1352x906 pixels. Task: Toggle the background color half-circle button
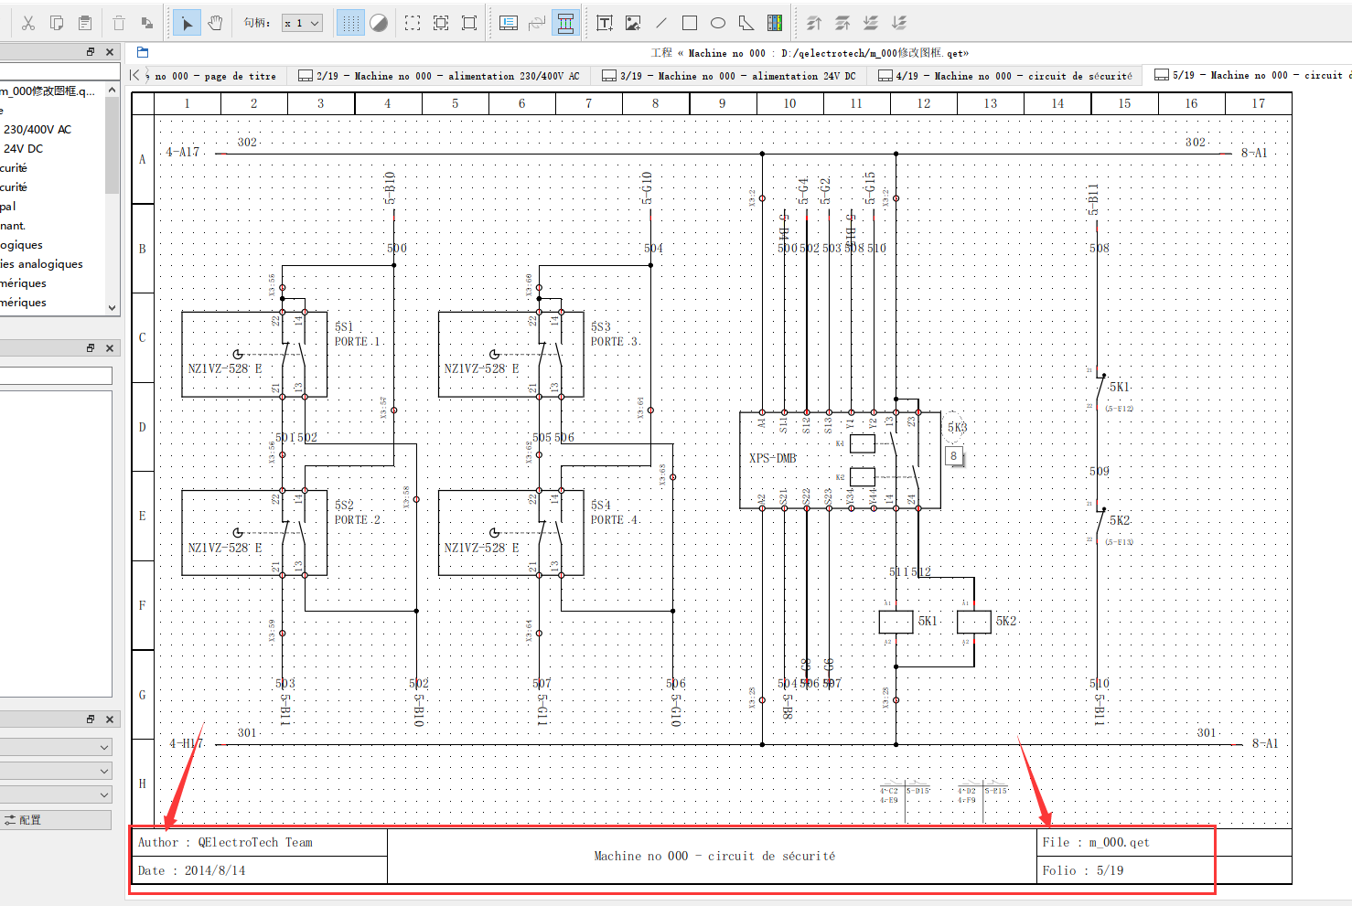tap(378, 23)
